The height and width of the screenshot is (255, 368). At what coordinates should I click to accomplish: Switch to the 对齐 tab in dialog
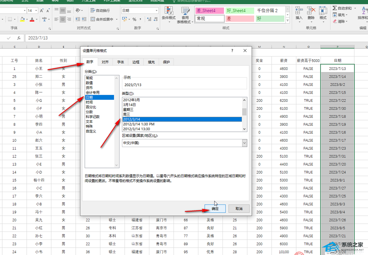click(105, 62)
